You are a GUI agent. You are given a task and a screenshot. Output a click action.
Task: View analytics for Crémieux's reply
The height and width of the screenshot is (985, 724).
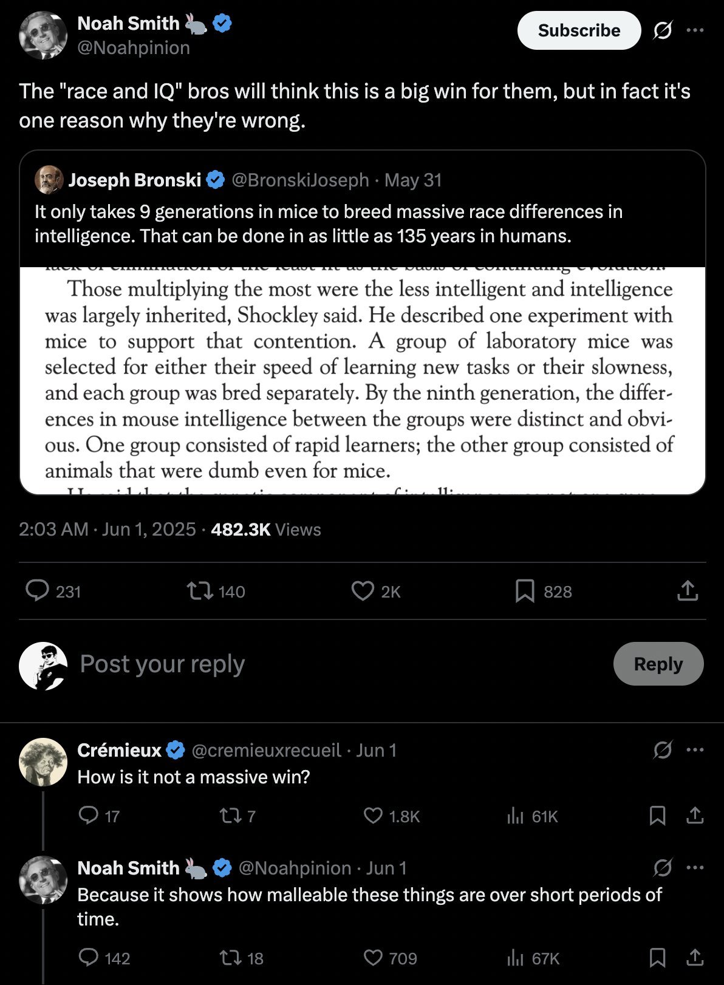[x=515, y=816]
